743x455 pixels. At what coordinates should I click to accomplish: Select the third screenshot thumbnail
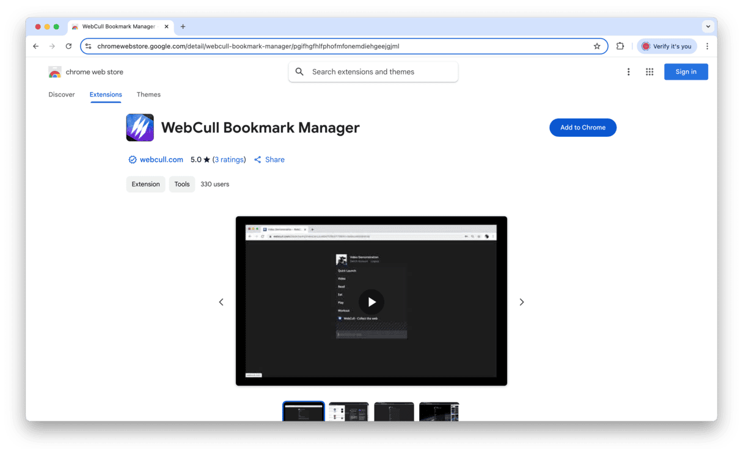394,412
